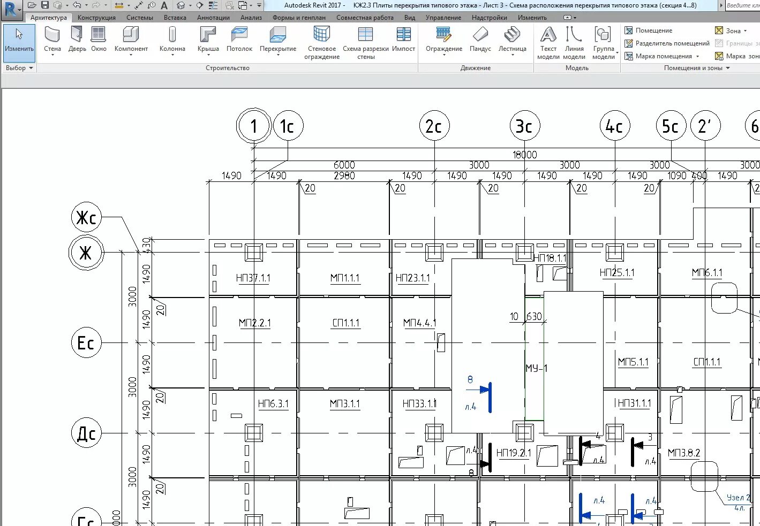
Task: Click the Thin Lines icon in quick access toolbar
Action: tap(213, 5)
